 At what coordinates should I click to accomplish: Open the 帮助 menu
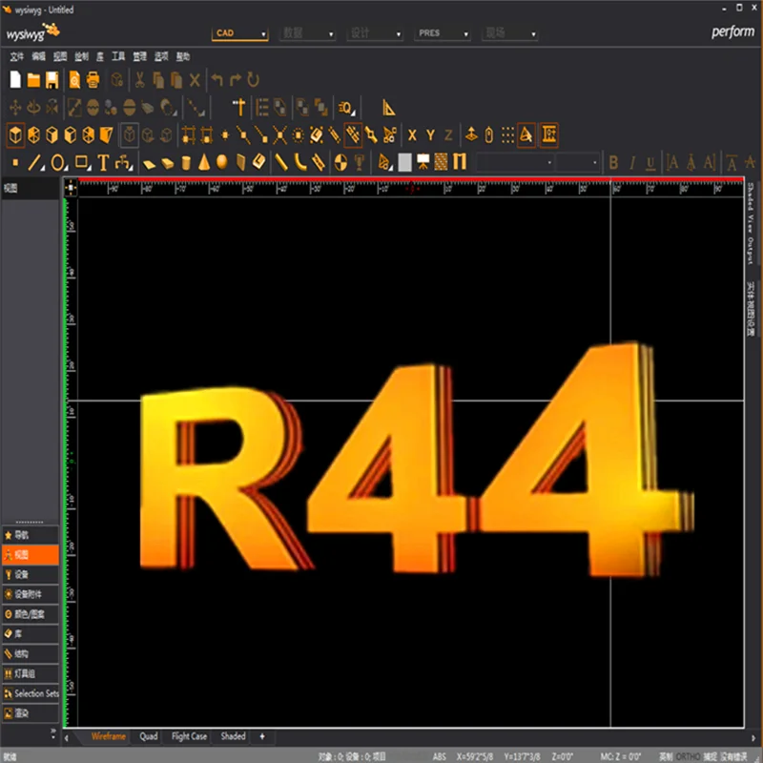pos(183,56)
